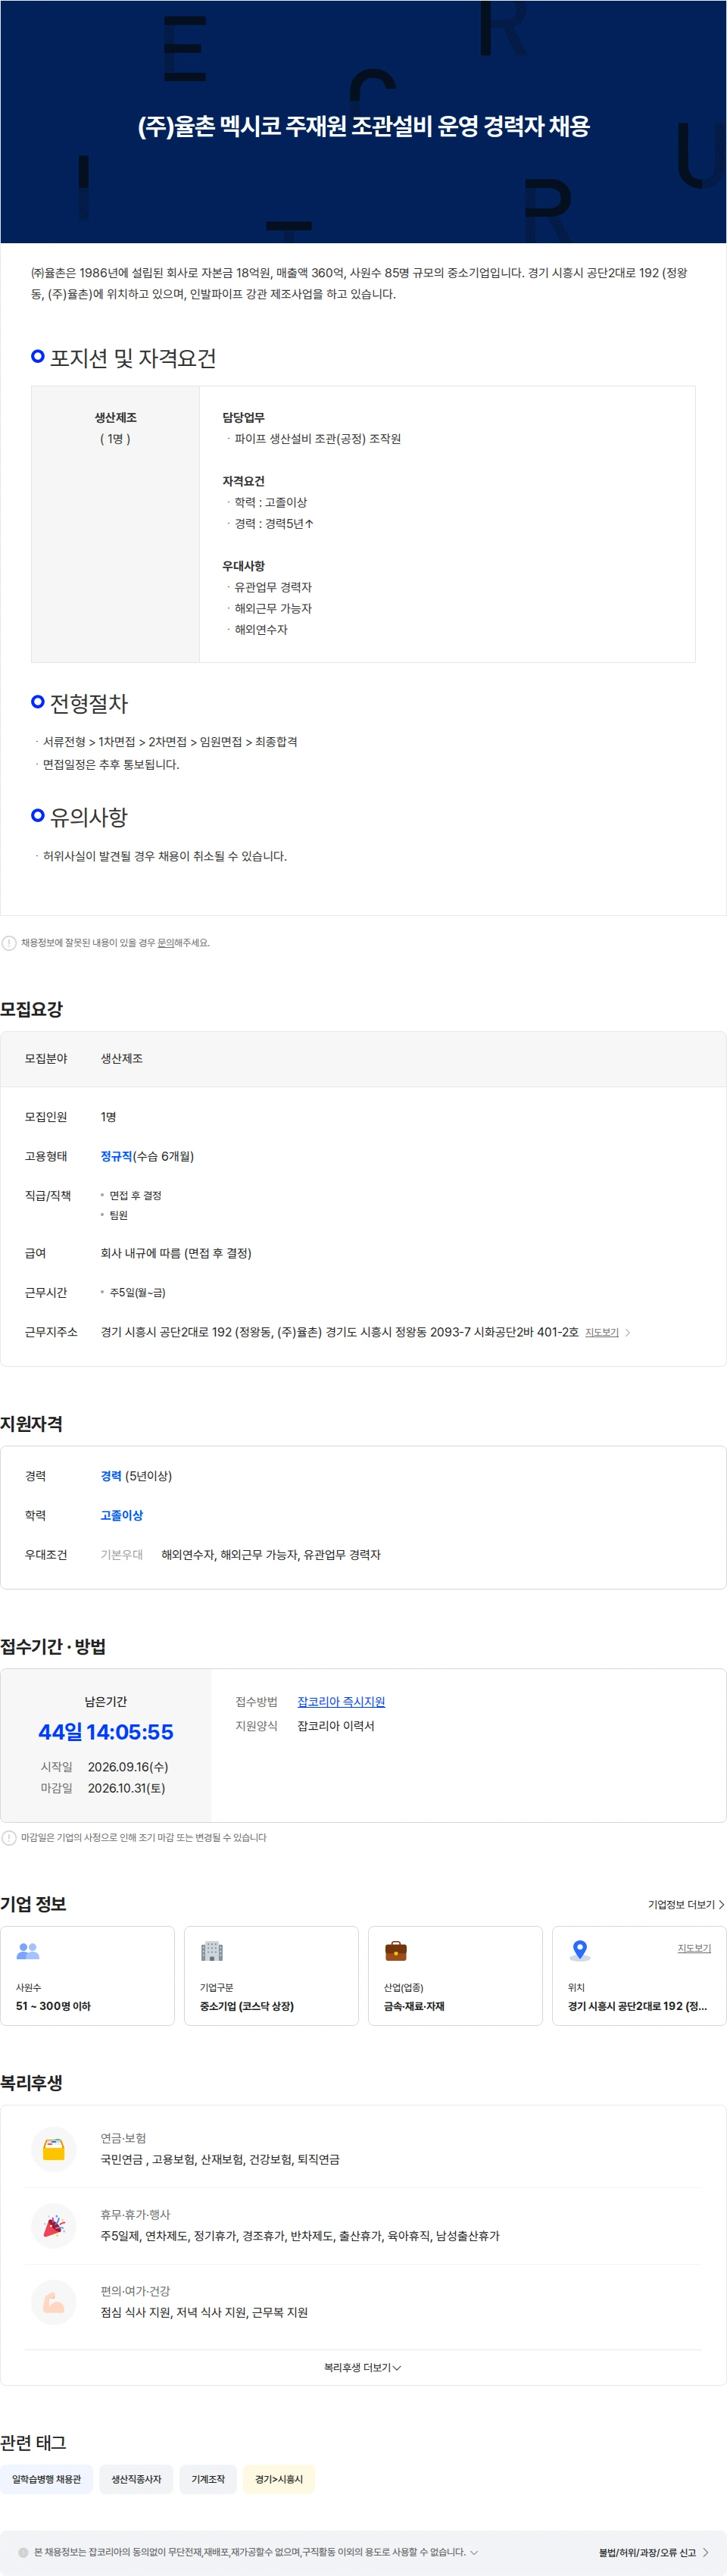Image resolution: width=727 pixels, height=2576 pixels.
Task: Select the 생산직종사자 tag
Action: (x=136, y=2479)
